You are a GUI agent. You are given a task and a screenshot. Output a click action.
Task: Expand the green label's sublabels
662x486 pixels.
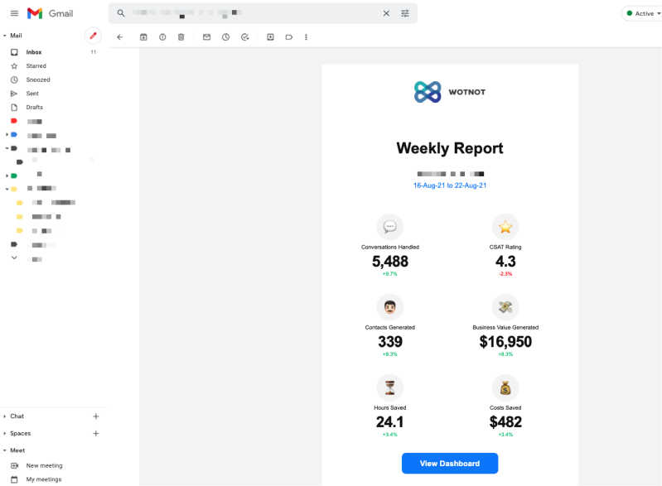tap(7, 176)
